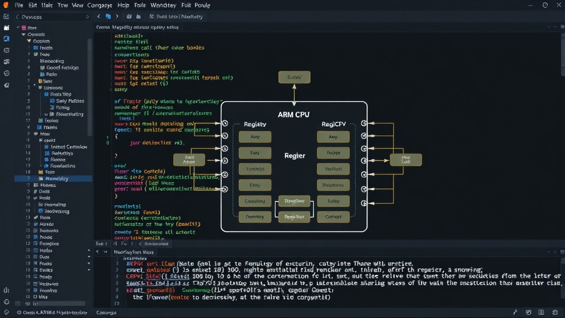Open the 'View' menu

point(77,5)
